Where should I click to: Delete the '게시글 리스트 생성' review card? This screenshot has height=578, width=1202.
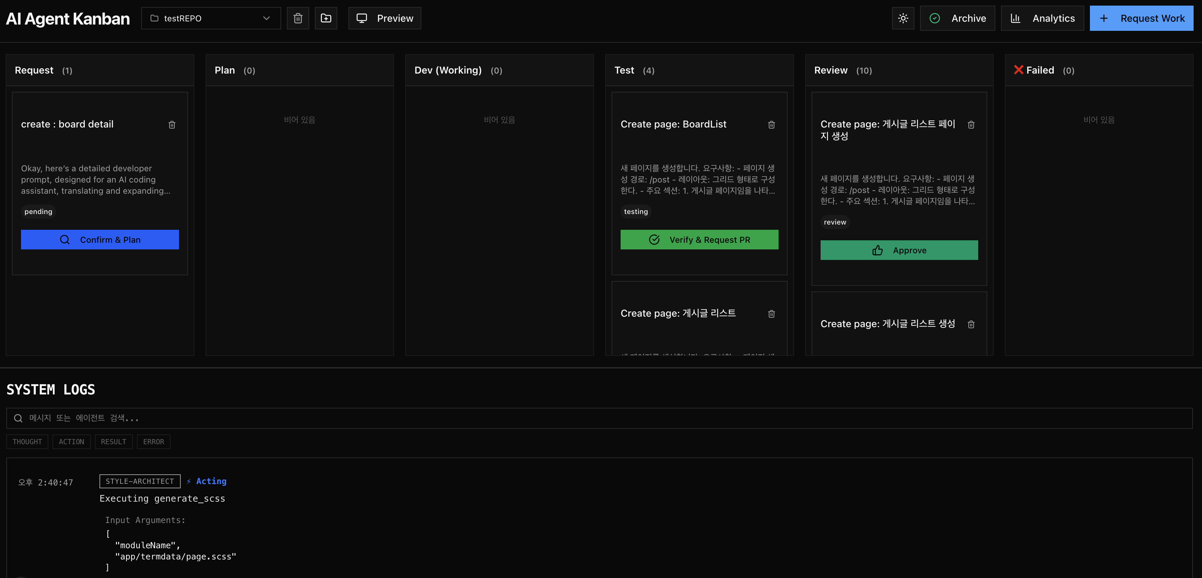[x=971, y=324]
